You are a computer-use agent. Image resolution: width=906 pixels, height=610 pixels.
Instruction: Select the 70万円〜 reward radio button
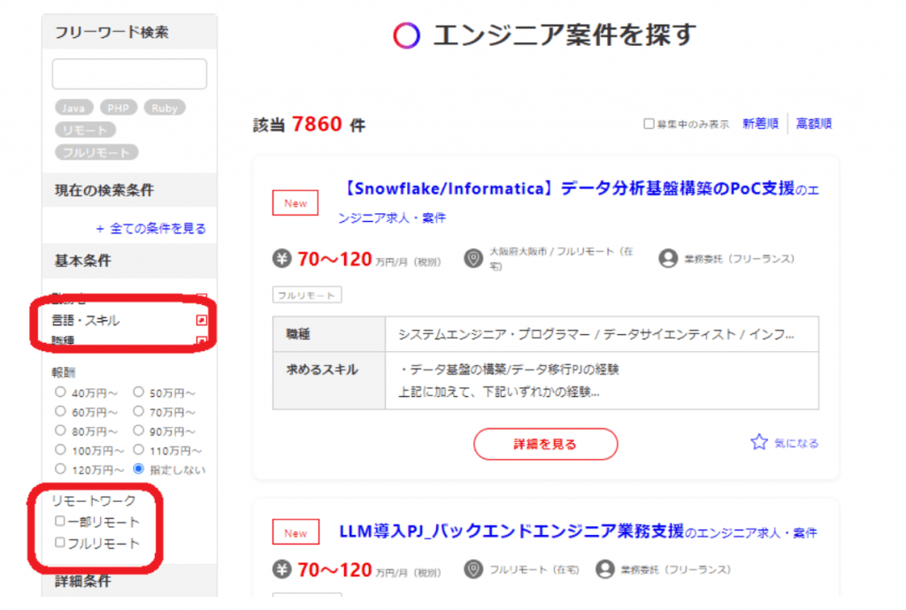pyautogui.click(x=139, y=410)
